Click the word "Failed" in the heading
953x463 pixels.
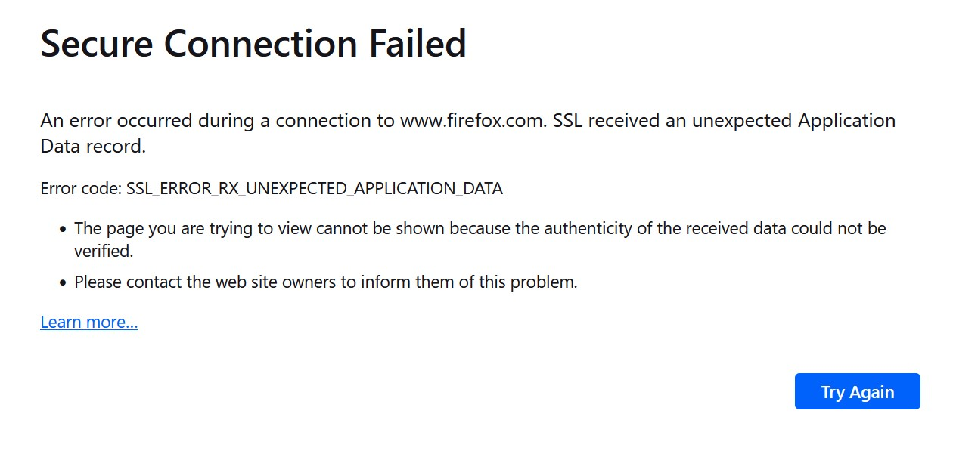(x=418, y=44)
